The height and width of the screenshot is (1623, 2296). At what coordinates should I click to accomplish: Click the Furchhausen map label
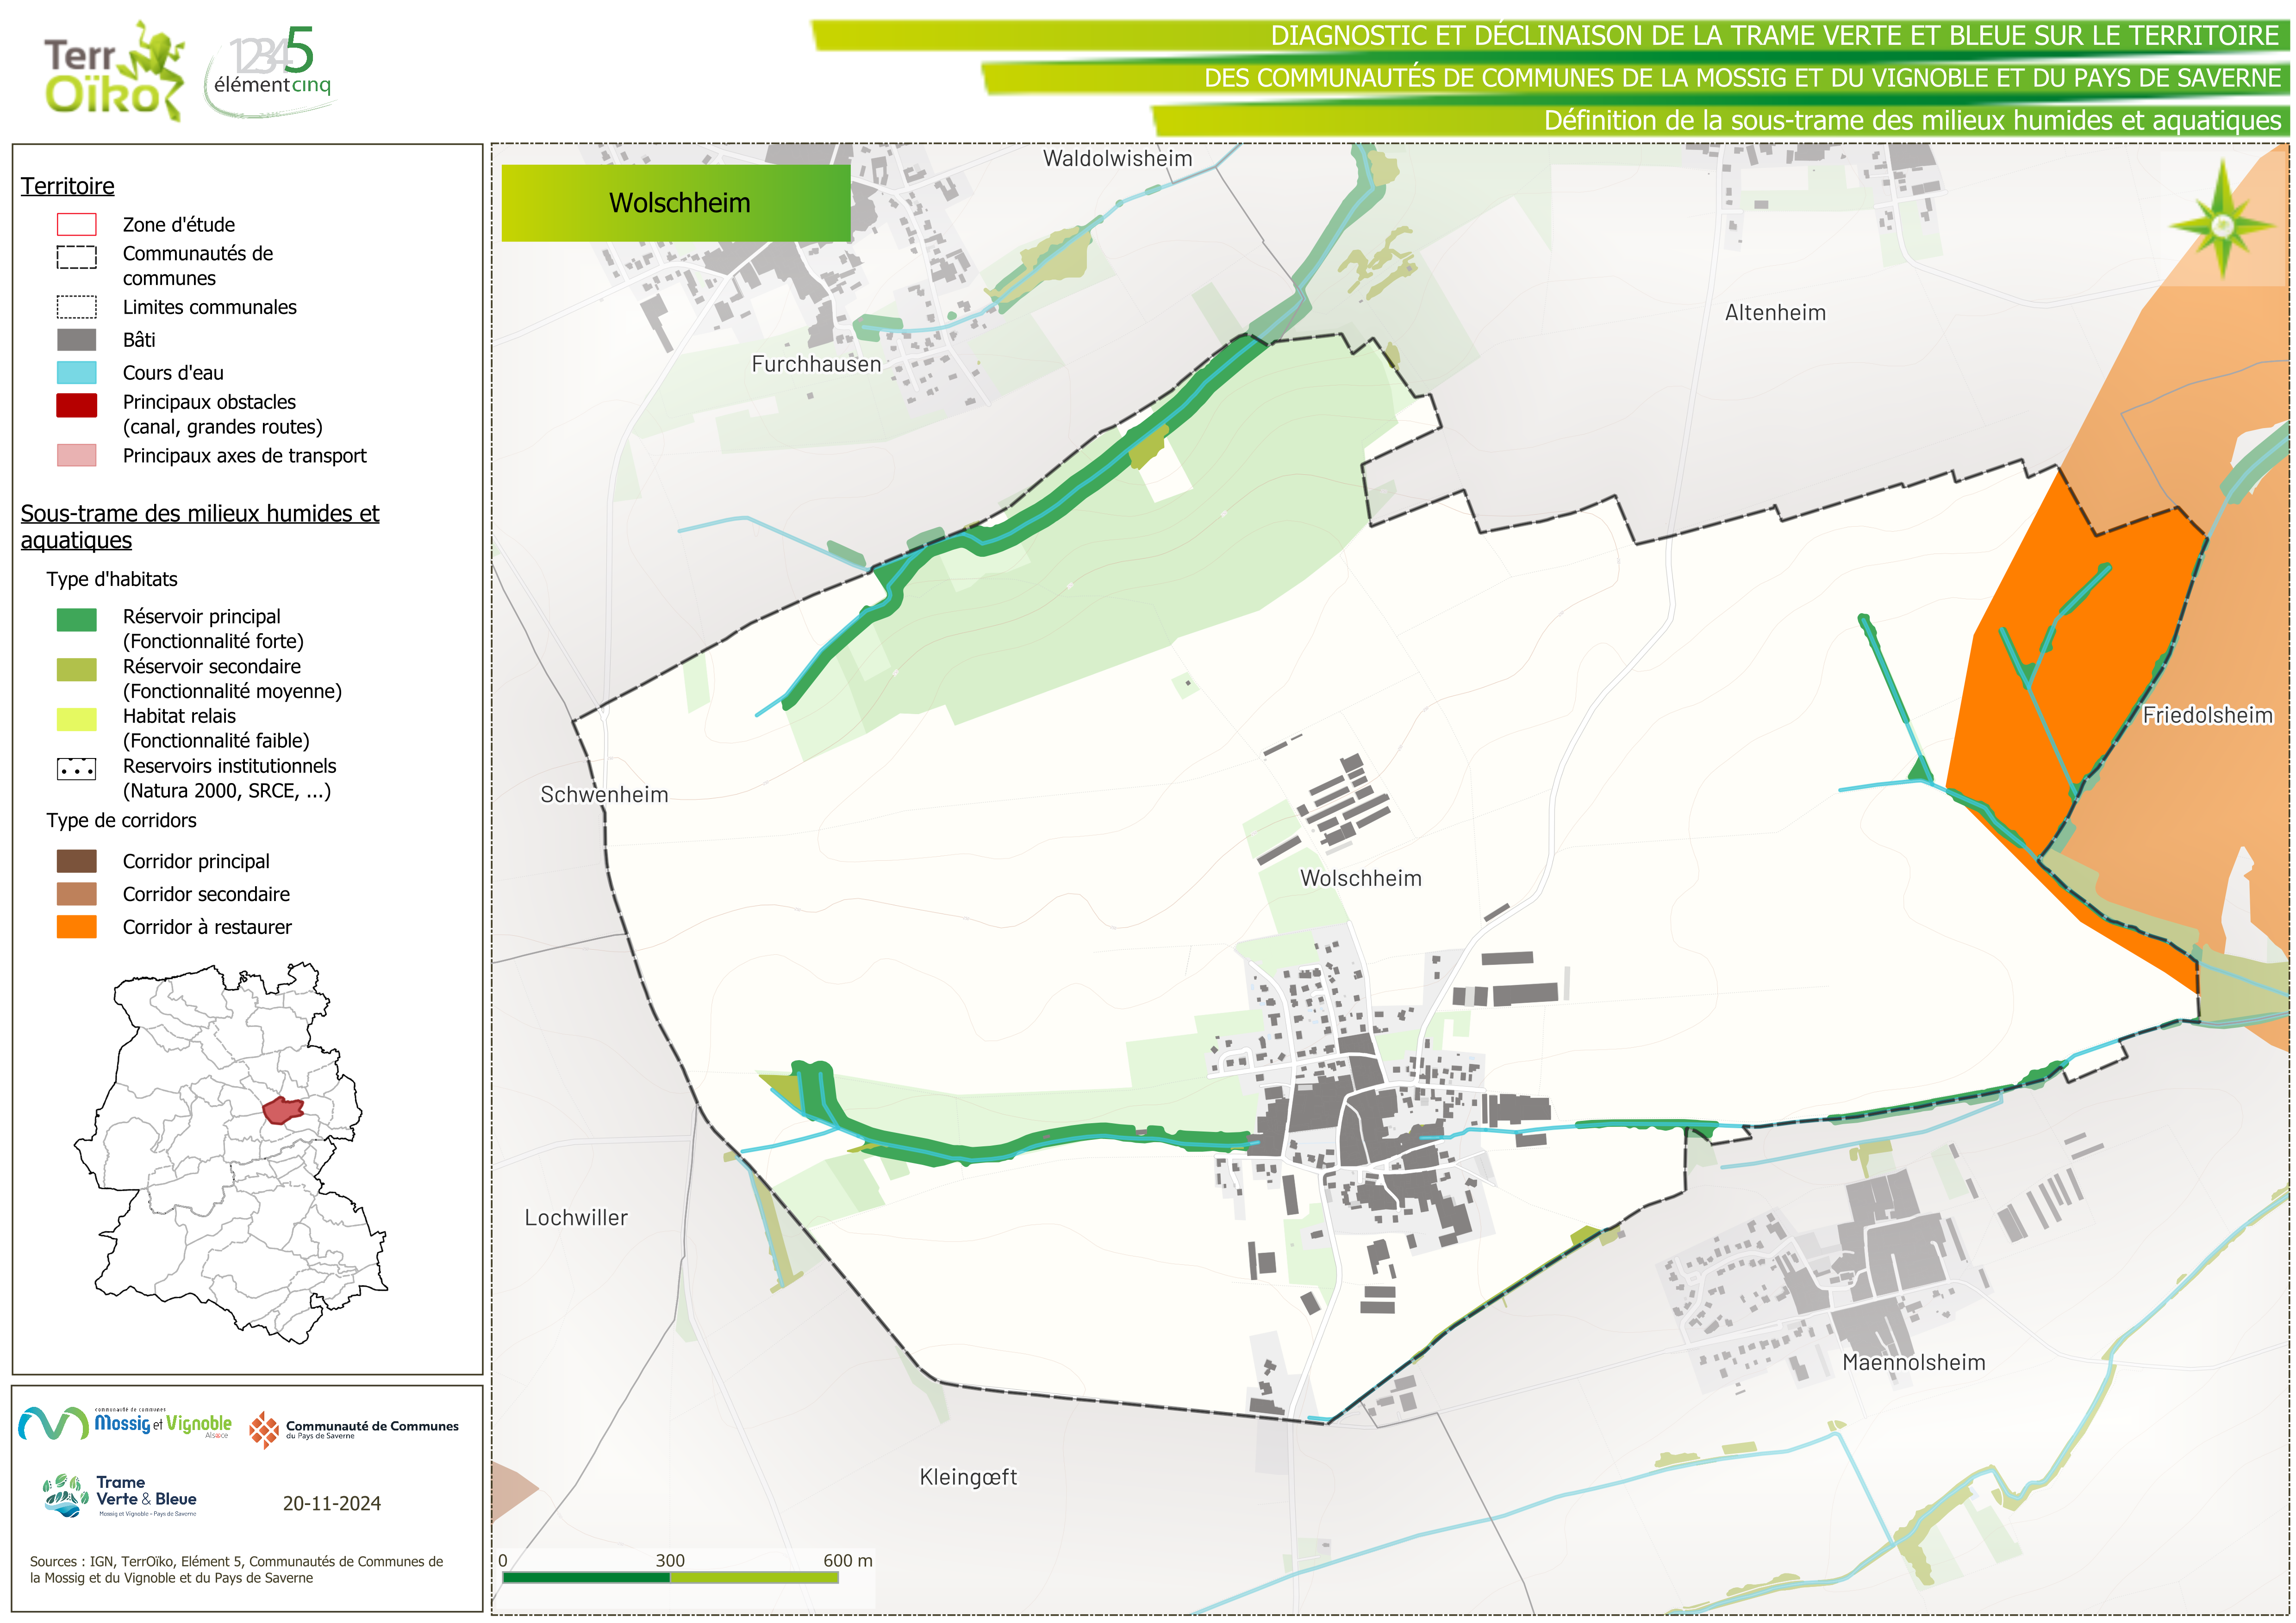click(816, 364)
